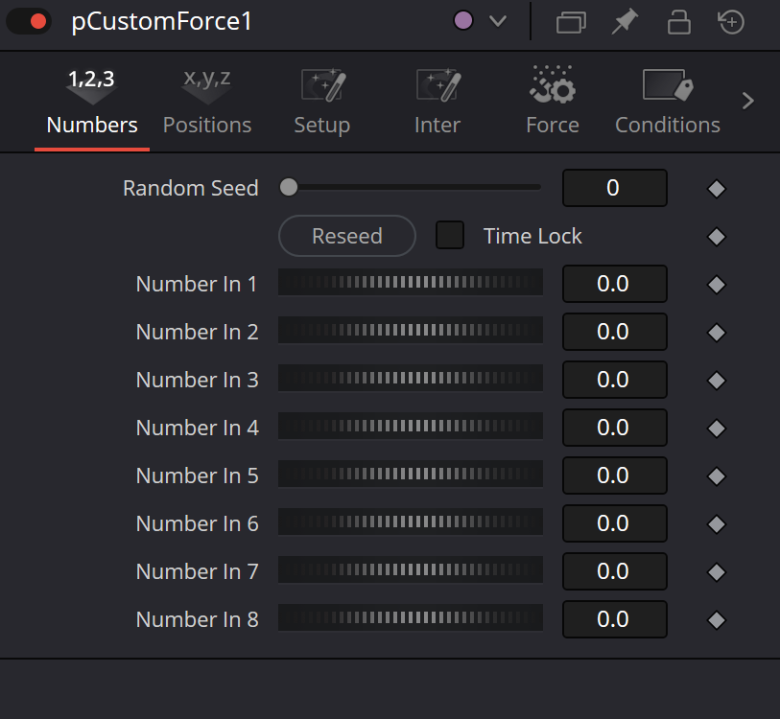Add keyframe for Number In 2

pos(717,333)
